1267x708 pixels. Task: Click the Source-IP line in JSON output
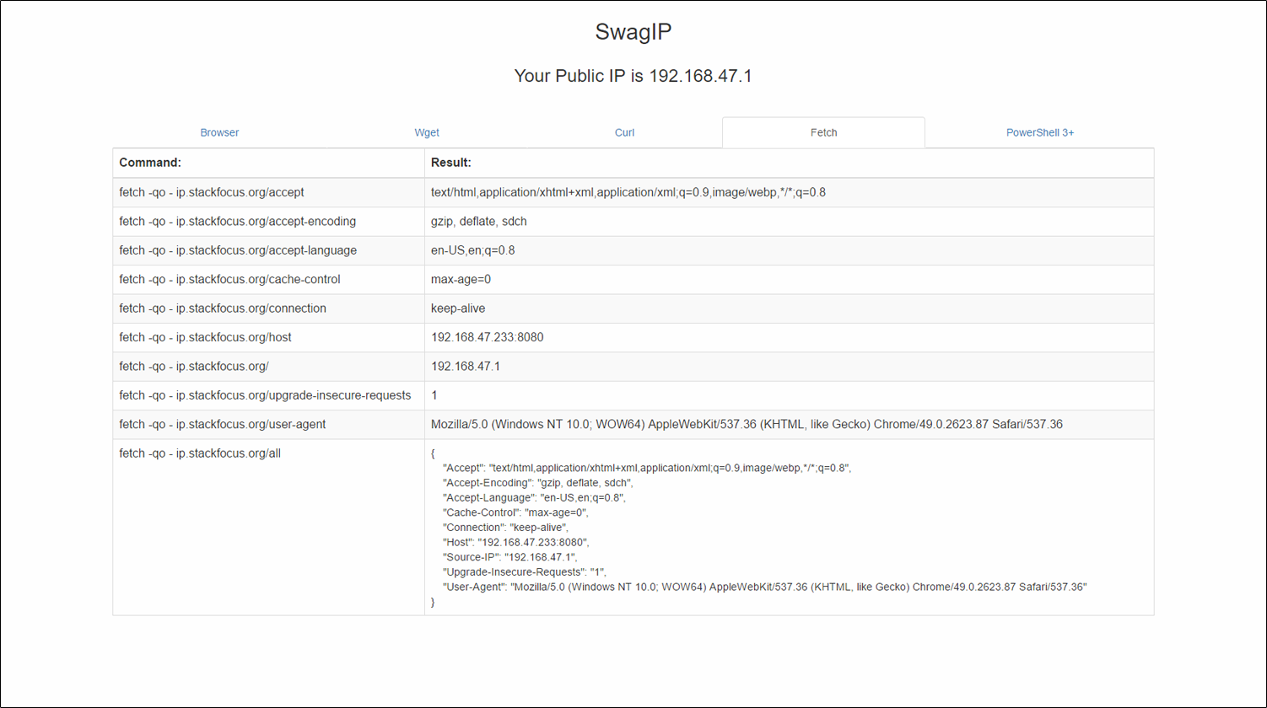509,557
